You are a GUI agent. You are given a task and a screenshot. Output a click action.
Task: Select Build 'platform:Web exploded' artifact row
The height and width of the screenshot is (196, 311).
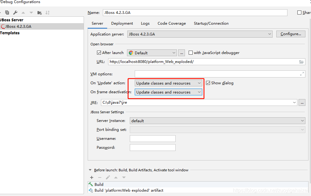[x=198, y=190]
